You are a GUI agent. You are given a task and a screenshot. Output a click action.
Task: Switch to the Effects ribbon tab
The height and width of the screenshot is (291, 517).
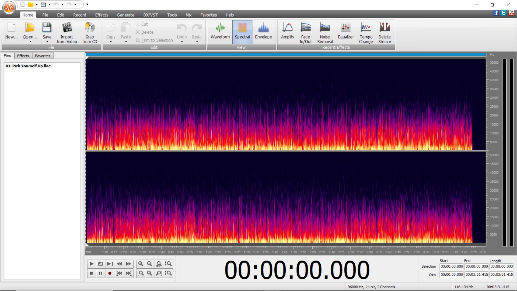(x=102, y=15)
